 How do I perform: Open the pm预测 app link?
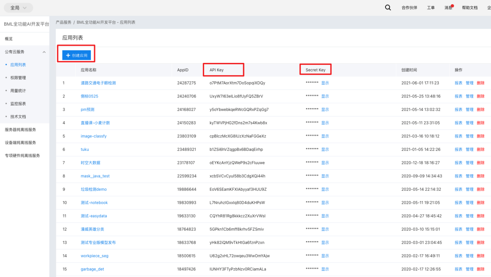point(87,109)
